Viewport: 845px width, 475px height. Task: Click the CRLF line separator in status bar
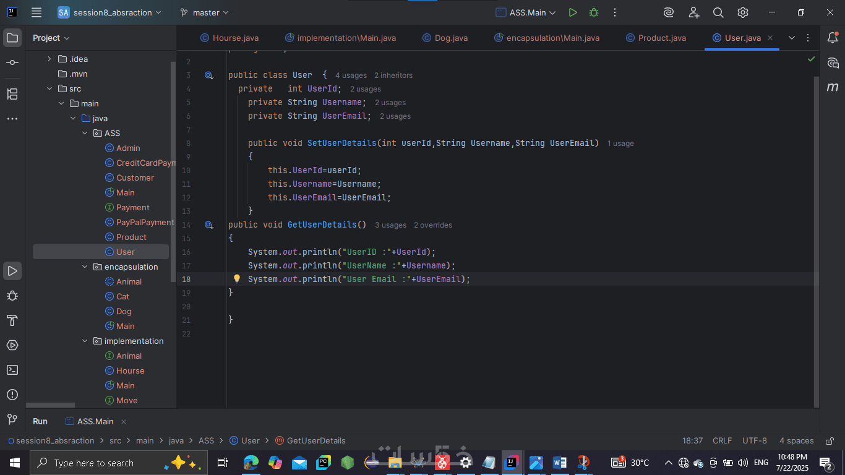click(722, 441)
